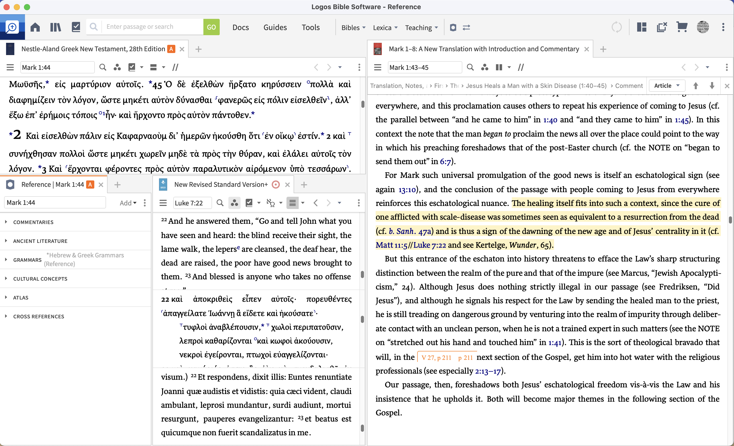The width and height of the screenshot is (734, 446).
Task: Click the Home icon in toolbar
Action: [x=35, y=28]
